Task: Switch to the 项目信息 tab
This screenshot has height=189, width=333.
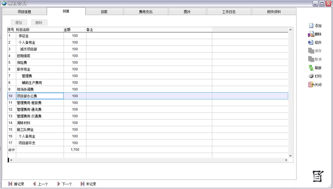Action: pyautogui.click(x=25, y=12)
